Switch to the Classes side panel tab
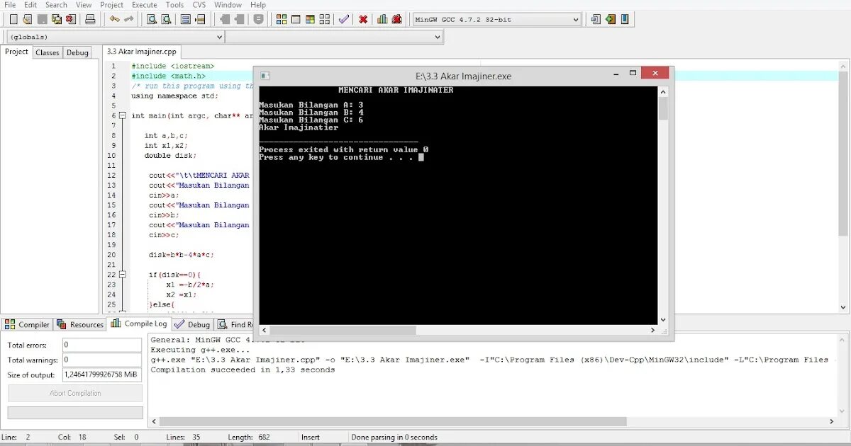The height and width of the screenshot is (446, 851). pyautogui.click(x=48, y=52)
